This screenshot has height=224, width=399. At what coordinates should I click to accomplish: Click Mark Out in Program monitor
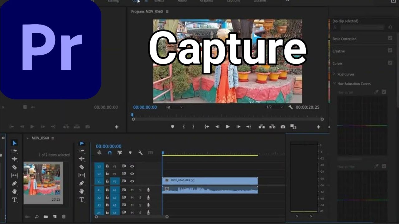[x=193, y=127]
